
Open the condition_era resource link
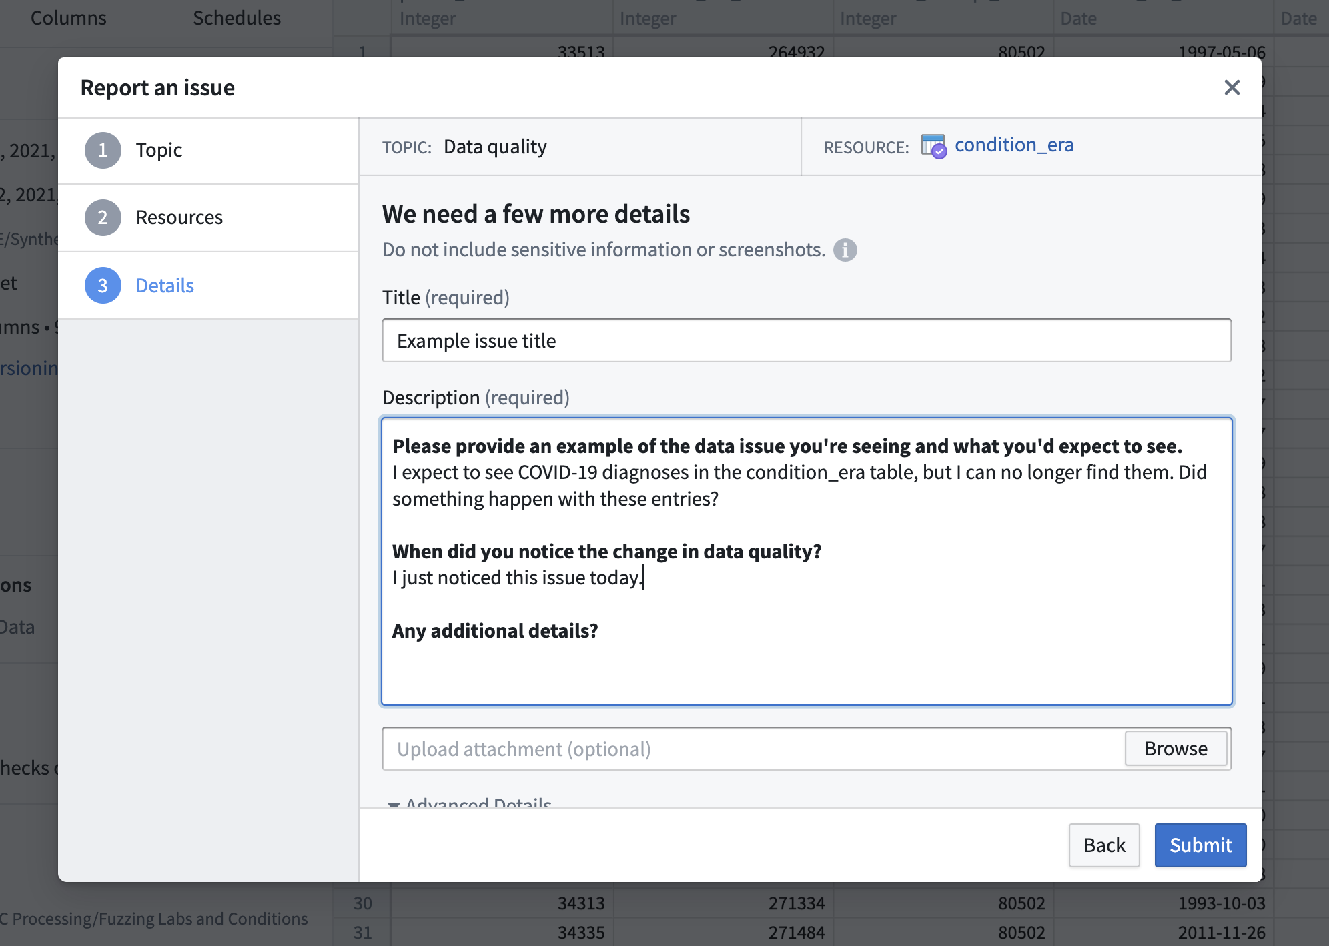1013,145
